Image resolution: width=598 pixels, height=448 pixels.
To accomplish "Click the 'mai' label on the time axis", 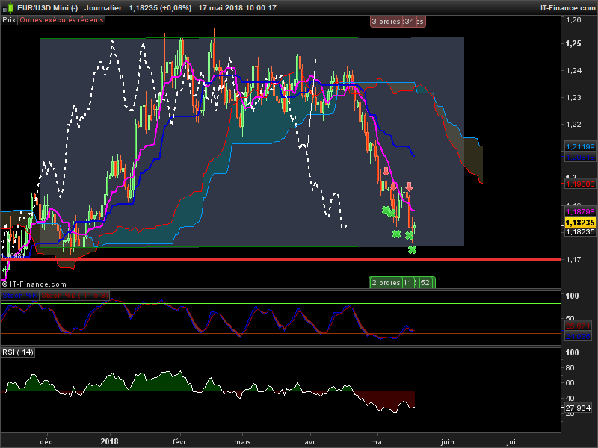I will (x=377, y=441).
